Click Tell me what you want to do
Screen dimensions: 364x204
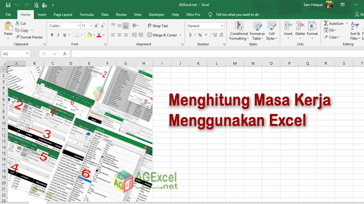click(237, 14)
